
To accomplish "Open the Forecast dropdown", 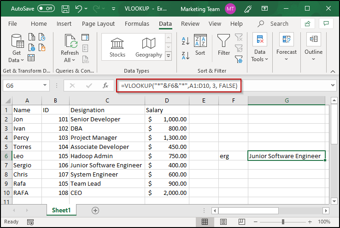I will [287, 47].
